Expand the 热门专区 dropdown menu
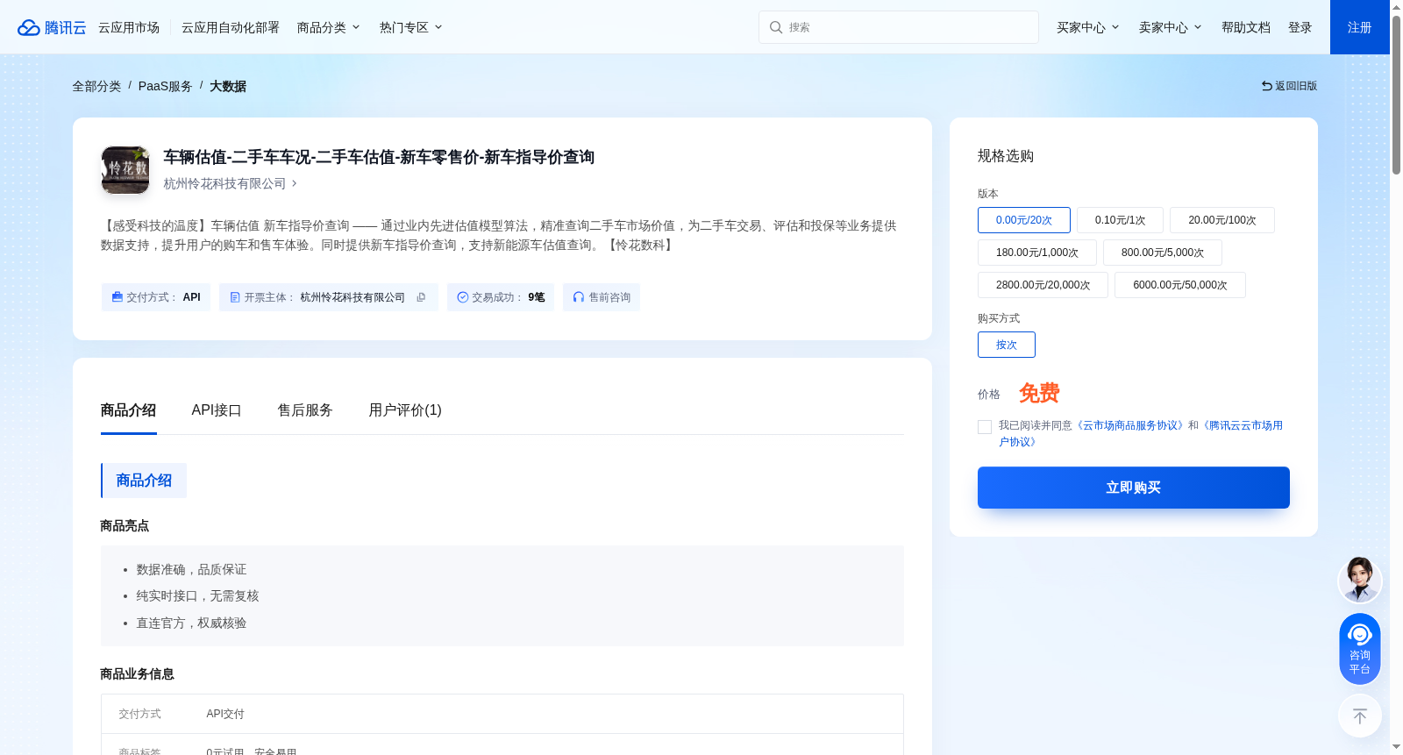Image resolution: width=1403 pixels, height=755 pixels. (411, 27)
